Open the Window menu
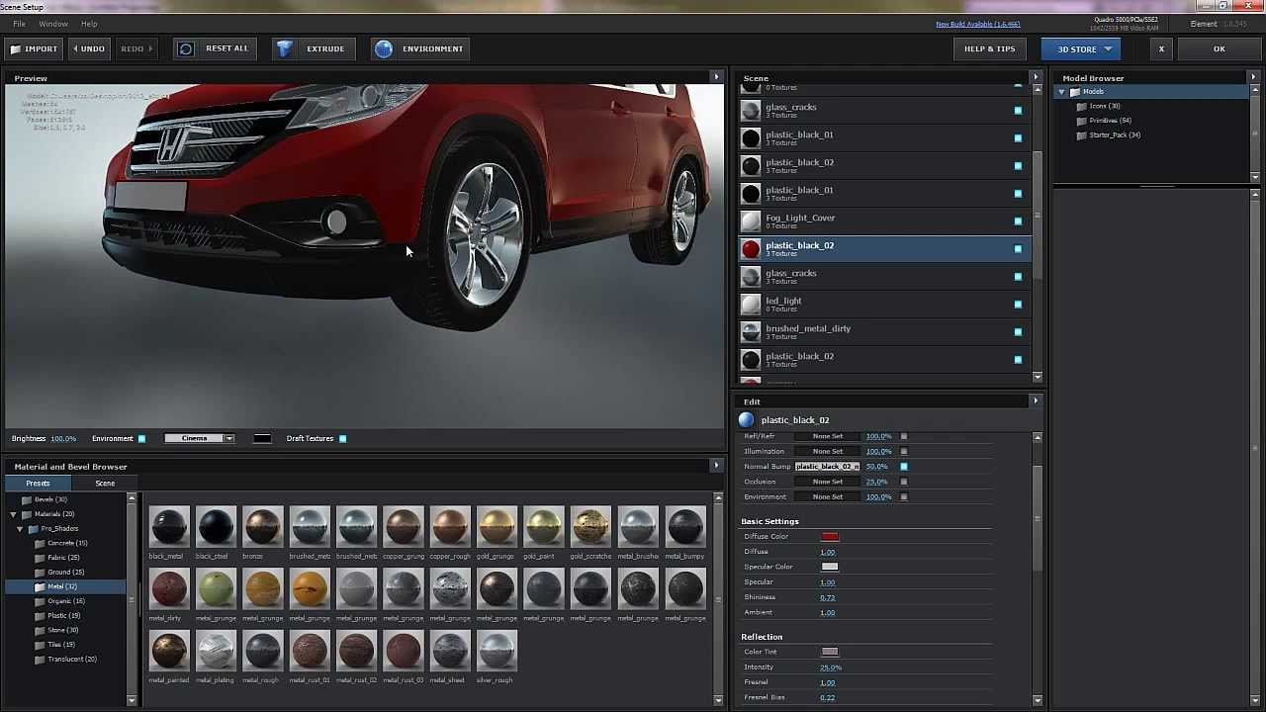Screen dimensions: 1266x712 tap(53, 24)
